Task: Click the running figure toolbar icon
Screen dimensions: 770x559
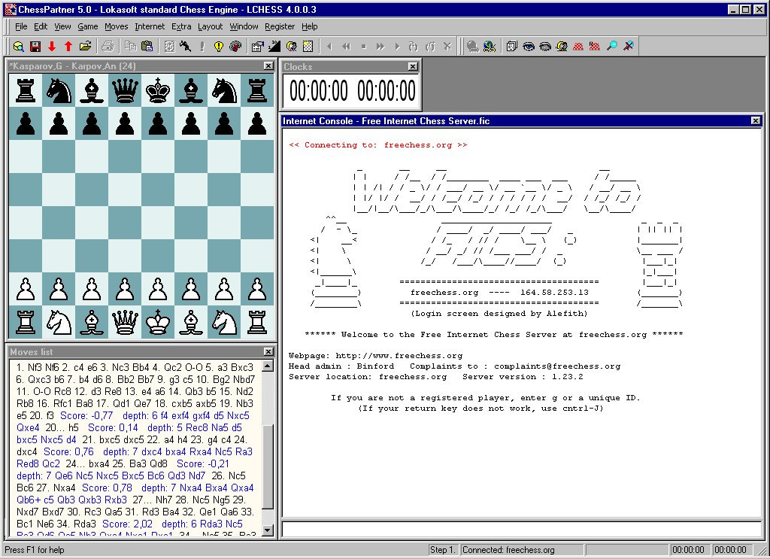Action: point(186,46)
